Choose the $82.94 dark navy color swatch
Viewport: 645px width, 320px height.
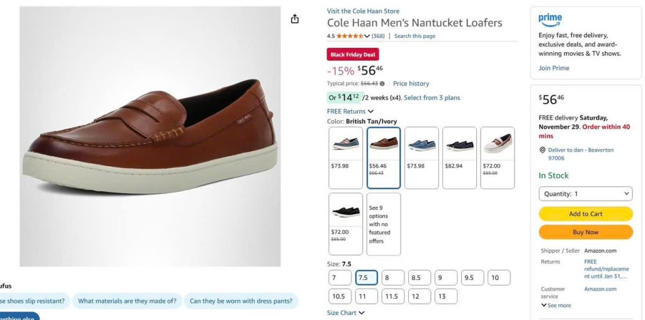coord(459,157)
